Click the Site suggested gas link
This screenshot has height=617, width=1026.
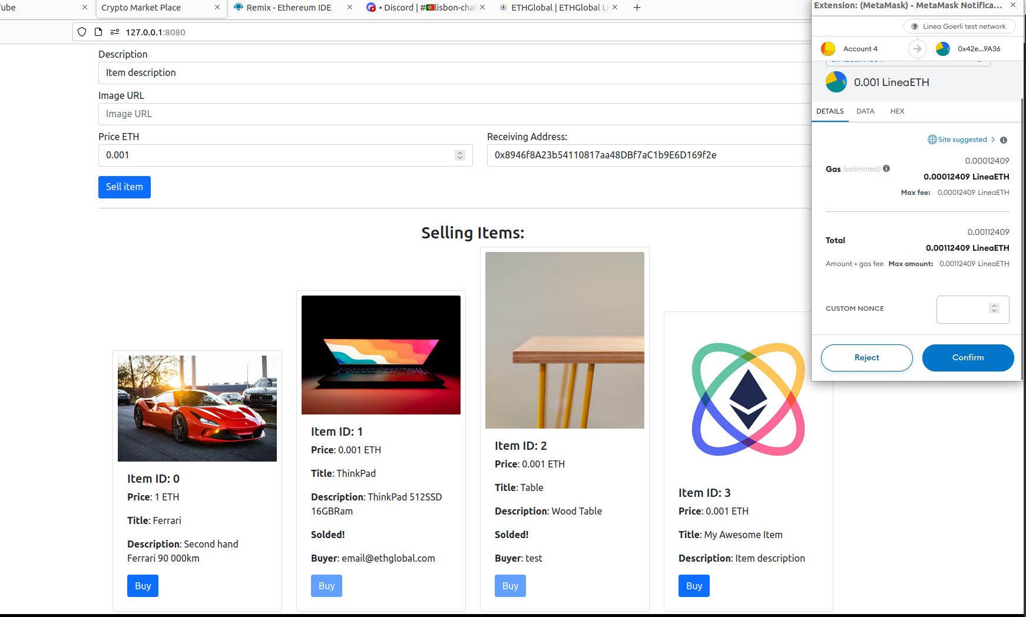point(962,140)
